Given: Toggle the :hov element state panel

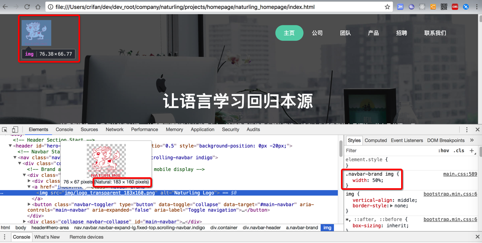Looking at the screenshot, I should tap(443, 151).
